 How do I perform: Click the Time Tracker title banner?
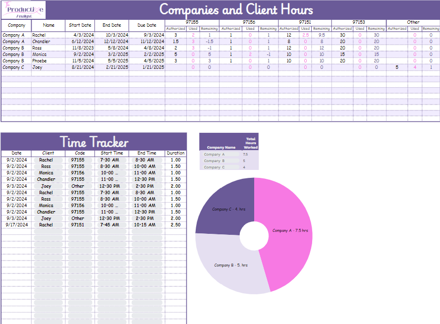click(x=94, y=142)
